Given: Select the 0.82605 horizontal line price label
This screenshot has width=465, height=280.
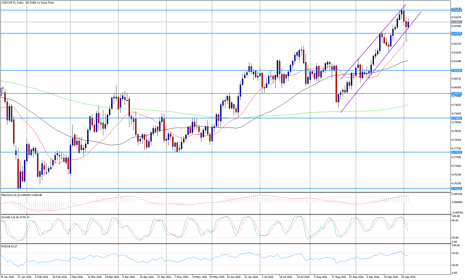Looking at the screenshot, I should point(457,34).
